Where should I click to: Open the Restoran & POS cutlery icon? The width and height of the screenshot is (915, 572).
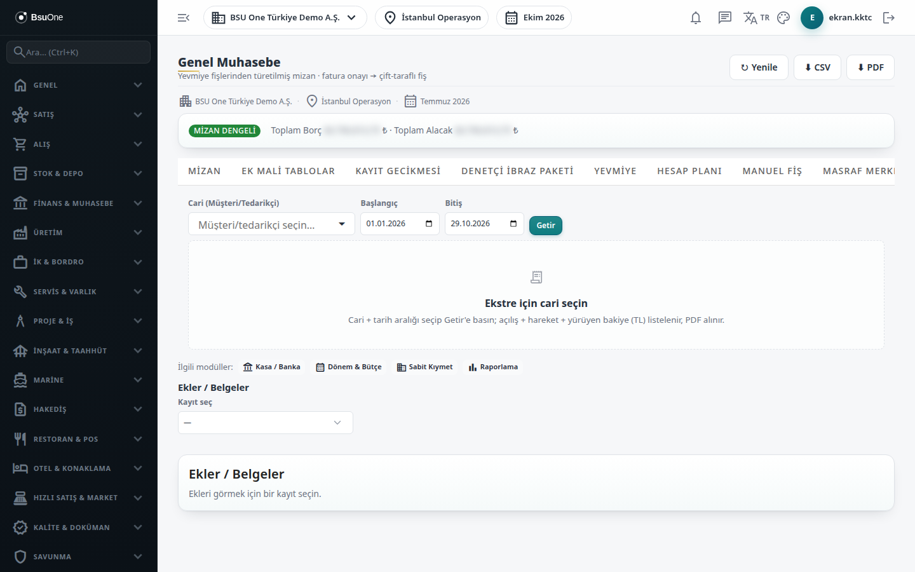tap(20, 439)
